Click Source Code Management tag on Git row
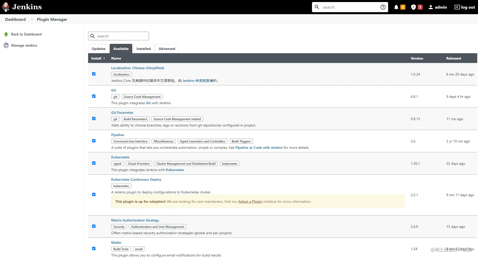Image resolution: width=478 pixels, height=259 pixels. pos(142,97)
